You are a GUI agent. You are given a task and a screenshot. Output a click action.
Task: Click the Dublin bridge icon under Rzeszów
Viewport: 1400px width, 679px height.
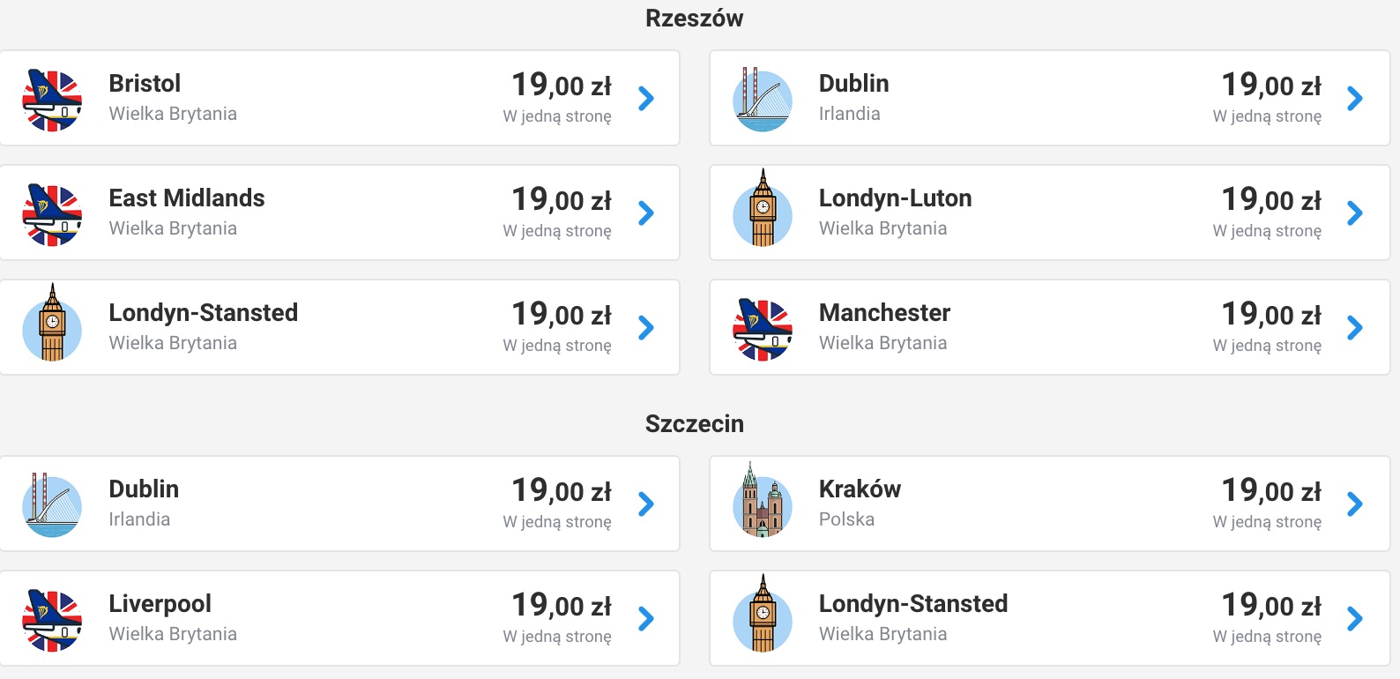coord(763,100)
